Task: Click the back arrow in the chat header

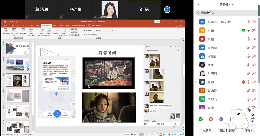Action: 146,50
